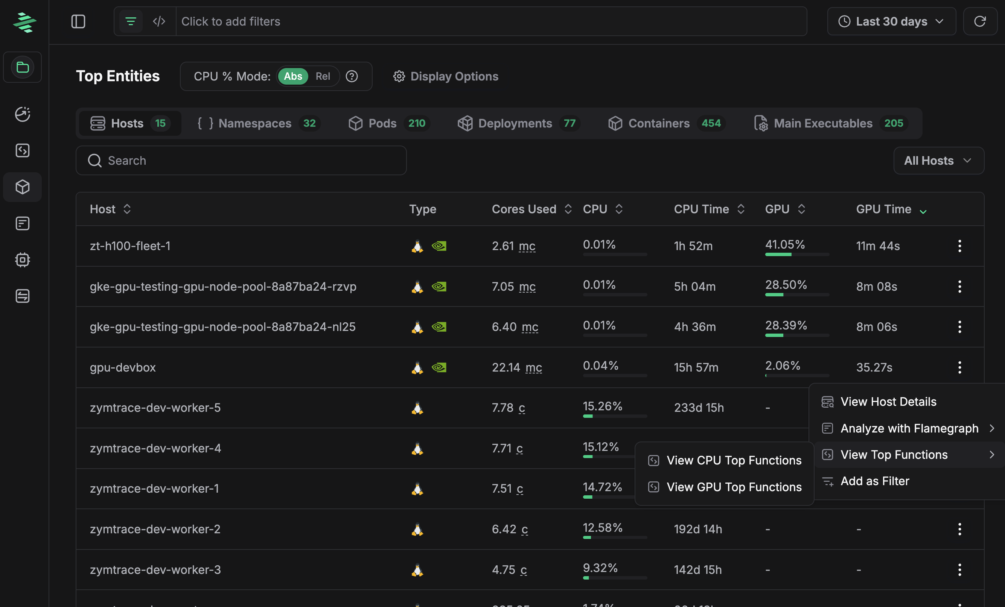The image size is (1005, 607).
Task: Select Abs CPU % mode
Action: coord(292,76)
